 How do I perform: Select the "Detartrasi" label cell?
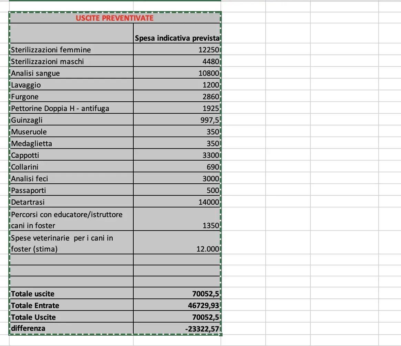click(71, 202)
